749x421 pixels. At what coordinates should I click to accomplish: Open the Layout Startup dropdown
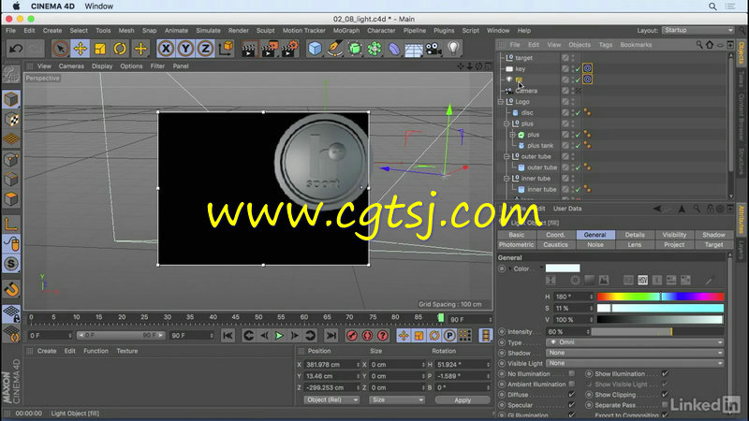click(x=698, y=30)
